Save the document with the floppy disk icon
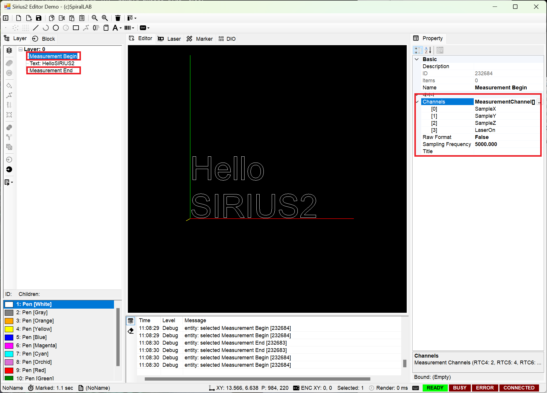Viewport: 547px width, 393px height. coord(39,18)
